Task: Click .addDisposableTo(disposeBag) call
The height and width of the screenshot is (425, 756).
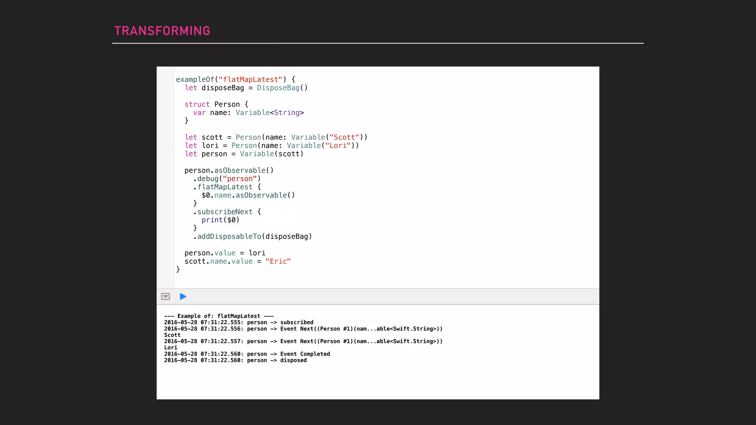Action: pyautogui.click(x=252, y=236)
